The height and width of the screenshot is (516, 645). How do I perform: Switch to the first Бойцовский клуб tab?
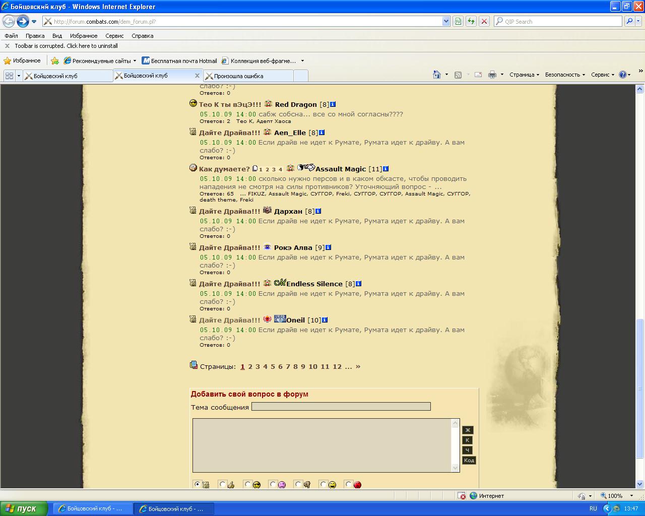point(68,76)
